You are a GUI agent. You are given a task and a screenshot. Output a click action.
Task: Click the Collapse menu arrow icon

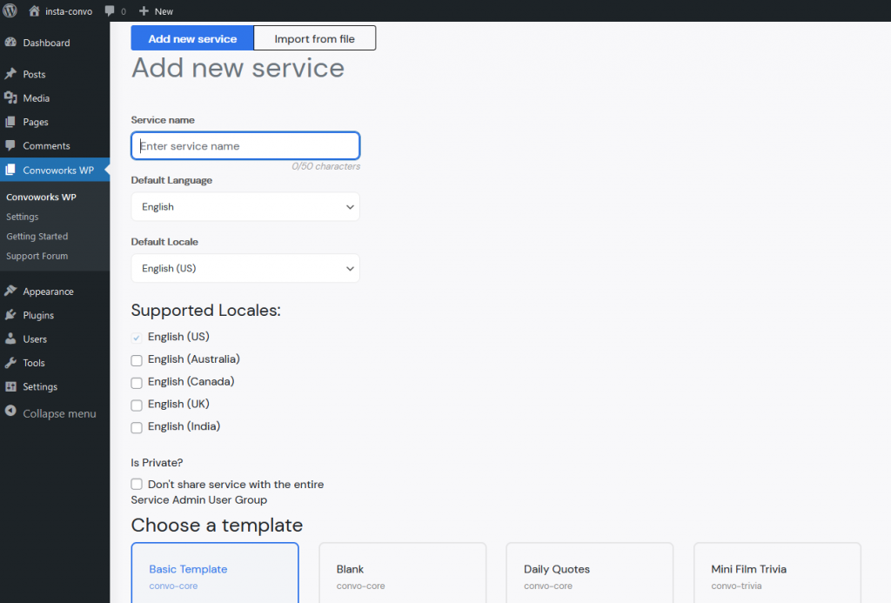point(10,412)
